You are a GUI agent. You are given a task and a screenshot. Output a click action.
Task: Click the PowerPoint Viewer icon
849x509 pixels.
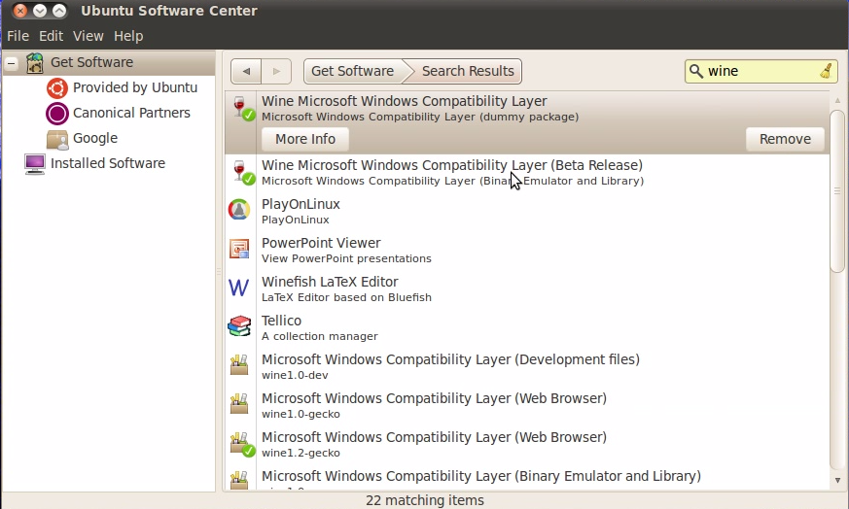239,249
